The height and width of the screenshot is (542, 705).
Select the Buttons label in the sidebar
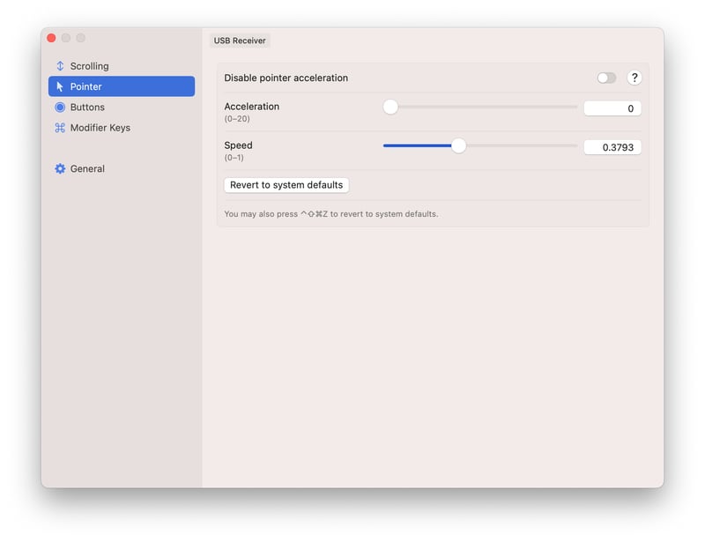tap(87, 108)
